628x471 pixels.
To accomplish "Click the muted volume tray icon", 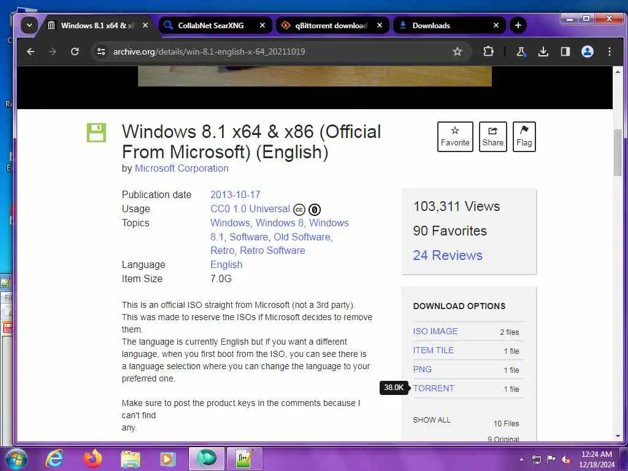I will 566,459.
